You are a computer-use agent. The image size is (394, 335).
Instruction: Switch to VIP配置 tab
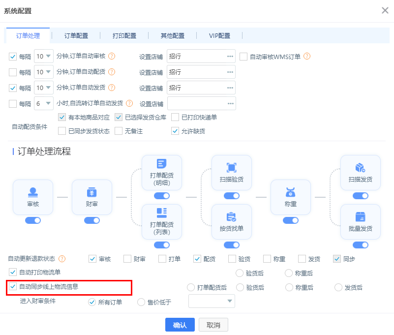point(219,36)
